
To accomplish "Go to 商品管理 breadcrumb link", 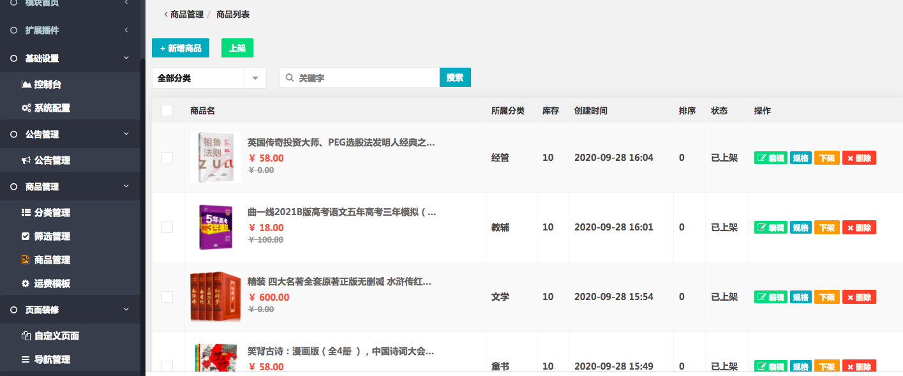I will (x=187, y=14).
